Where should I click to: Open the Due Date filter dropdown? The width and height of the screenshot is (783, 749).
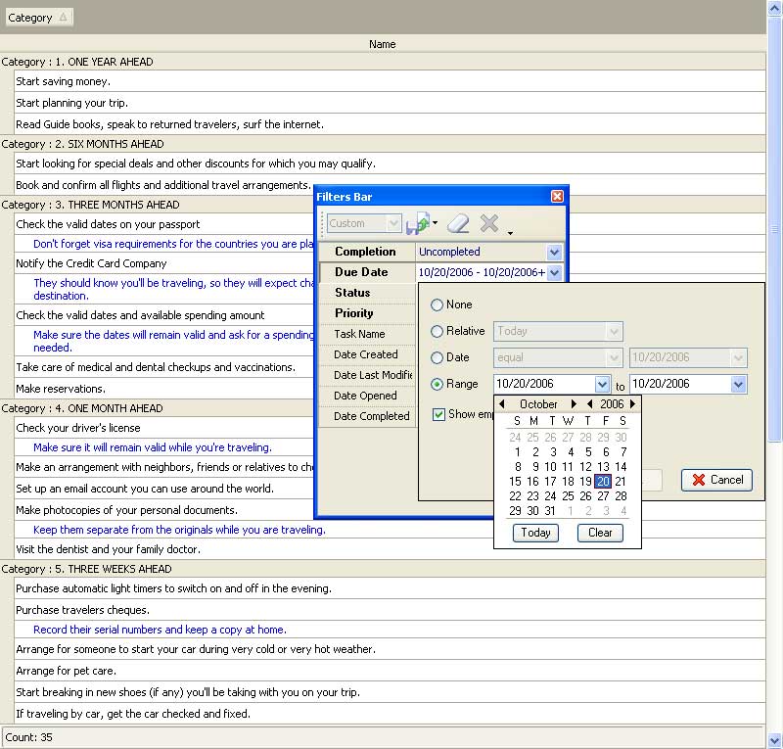pyautogui.click(x=555, y=273)
